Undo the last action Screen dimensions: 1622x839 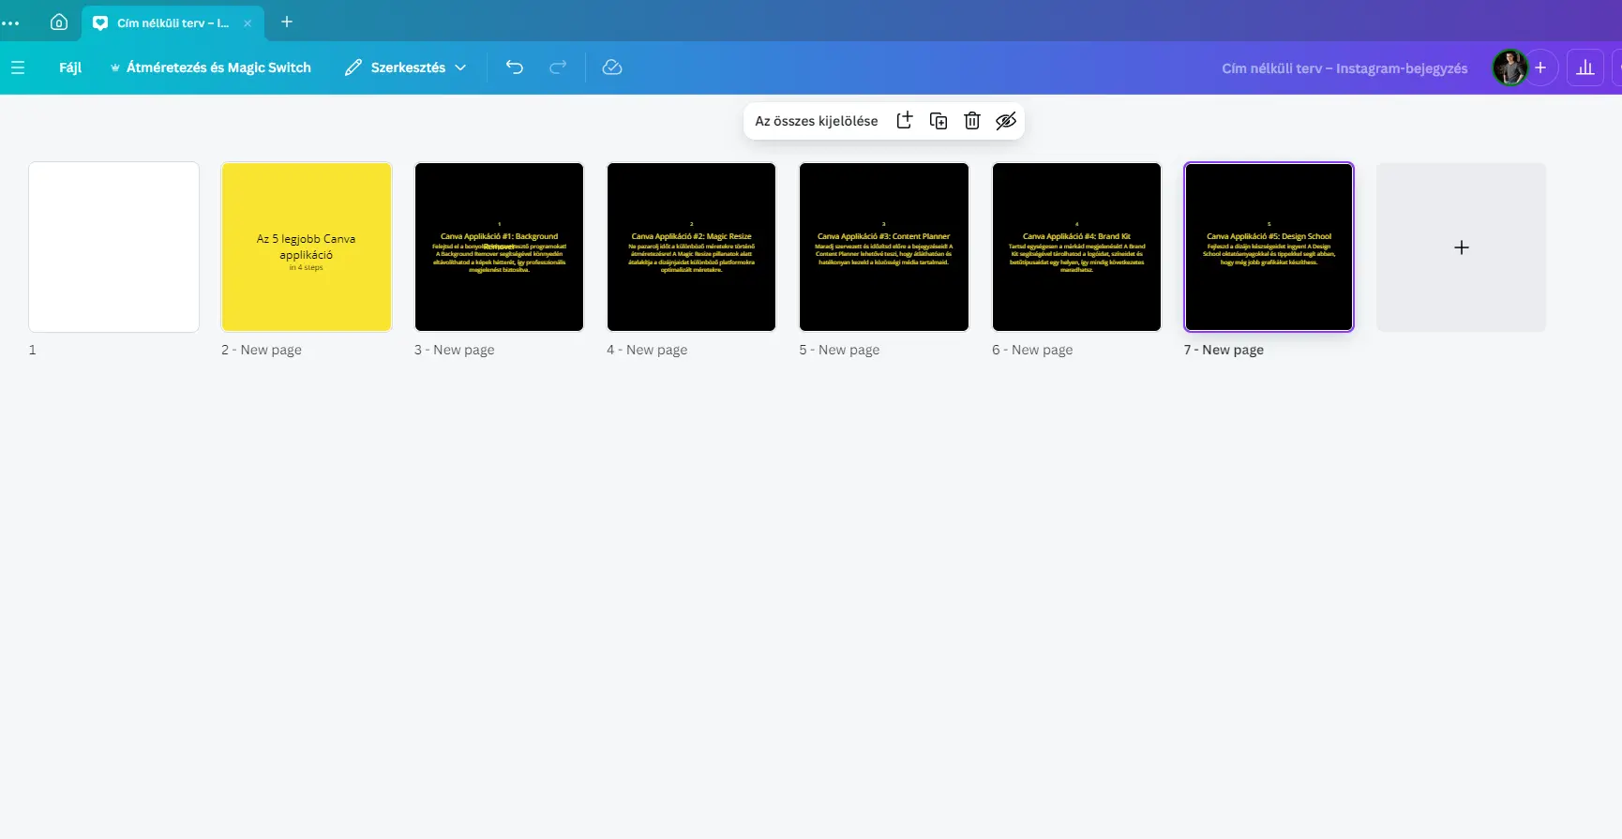coord(515,67)
